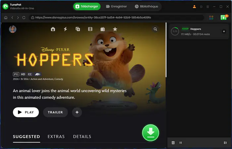Viewport: 232px width, 149px height.
Task: Open the Disney+ lightning bolt section
Action: (x=65, y=29)
